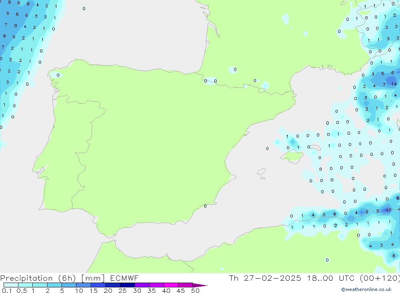This screenshot has width=400, height=293.
Task: Click the '40' legend scale label
Action: coord(166,291)
